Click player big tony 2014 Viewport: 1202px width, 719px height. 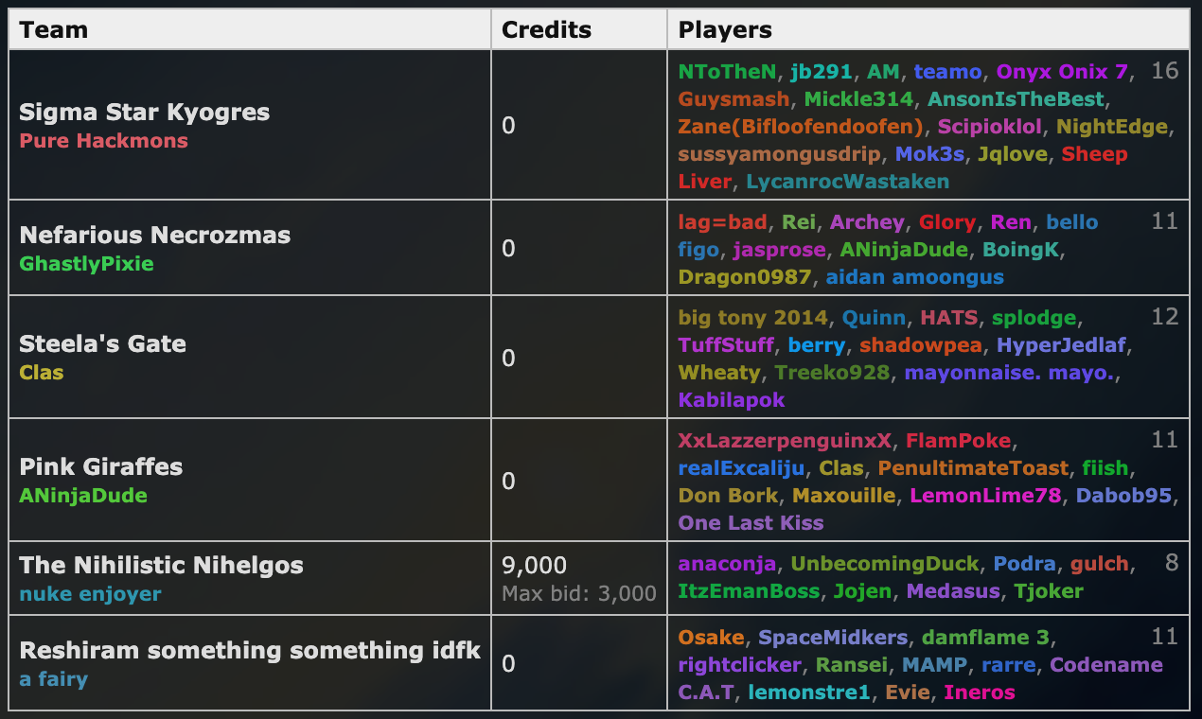[x=752, y=318]
